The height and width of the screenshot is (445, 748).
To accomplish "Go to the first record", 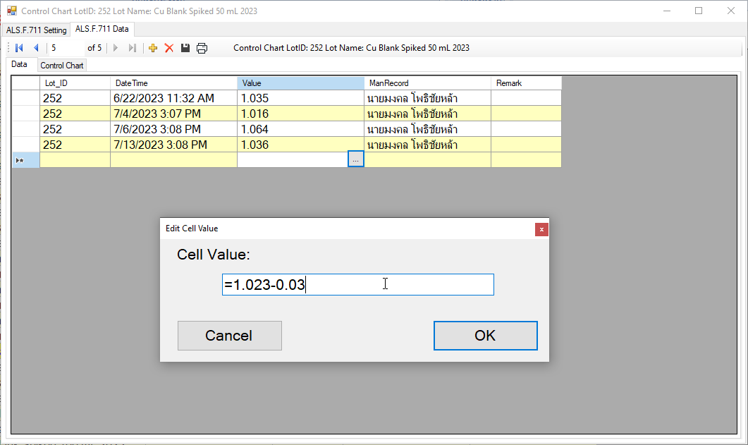I will [x=19, y=48].
